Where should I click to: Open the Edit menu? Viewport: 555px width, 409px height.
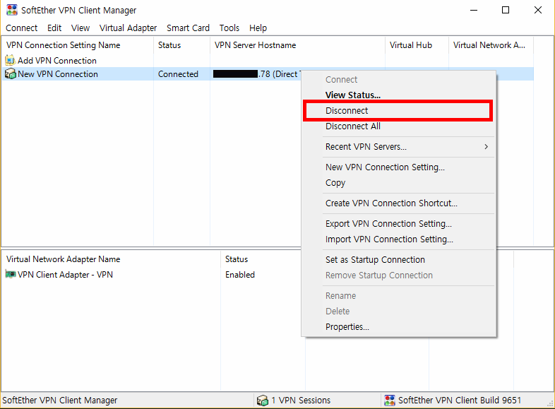tap(54, 28)
